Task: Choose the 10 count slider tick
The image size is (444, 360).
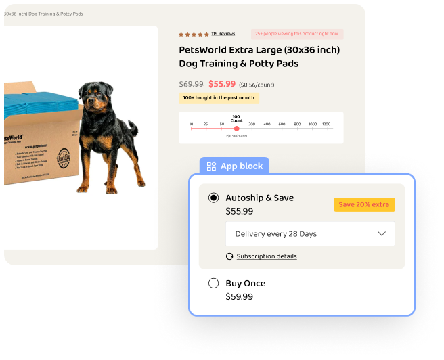Action: tap(191, 129)
